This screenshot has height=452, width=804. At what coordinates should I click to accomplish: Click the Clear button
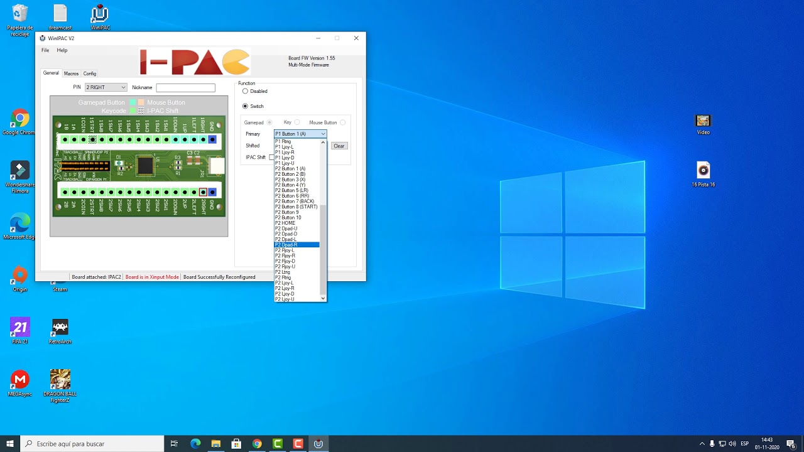coord(339,146)
